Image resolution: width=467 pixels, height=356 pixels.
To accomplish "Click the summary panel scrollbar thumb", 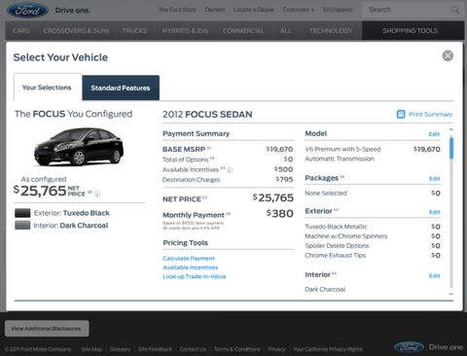I will [x=451, y=148].
